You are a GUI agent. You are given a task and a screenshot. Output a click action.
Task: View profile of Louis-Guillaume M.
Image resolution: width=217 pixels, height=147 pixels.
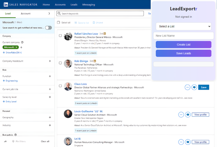click(200, 115)
